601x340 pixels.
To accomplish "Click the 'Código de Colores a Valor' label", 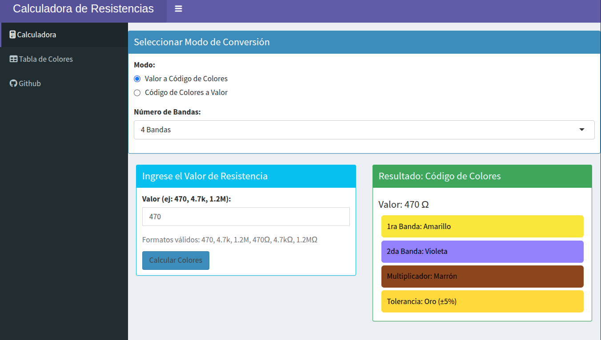I will point(186,93).
